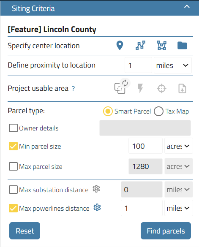Open the proximity miles unit dropdown
The height and width of the screenshot is (247, 199).
173,65
